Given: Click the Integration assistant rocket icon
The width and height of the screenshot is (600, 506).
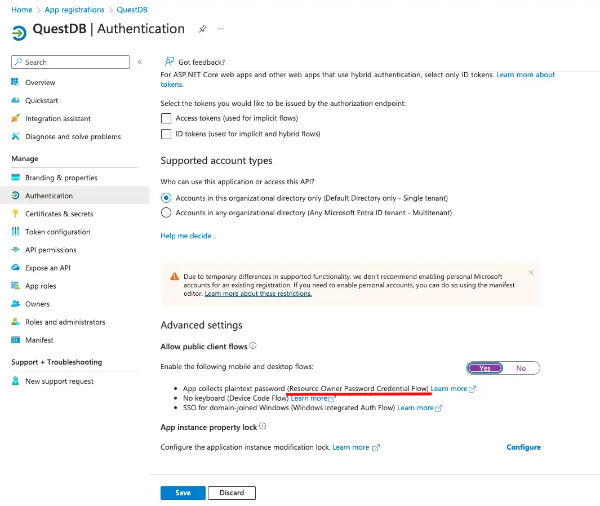Looking at the screenshot, I should [x=15, y=118].
